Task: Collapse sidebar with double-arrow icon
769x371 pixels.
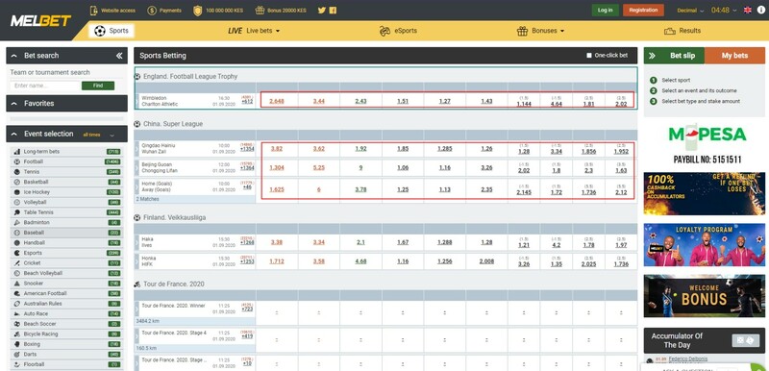Action: pyautogui.click(x=119, y=56)
